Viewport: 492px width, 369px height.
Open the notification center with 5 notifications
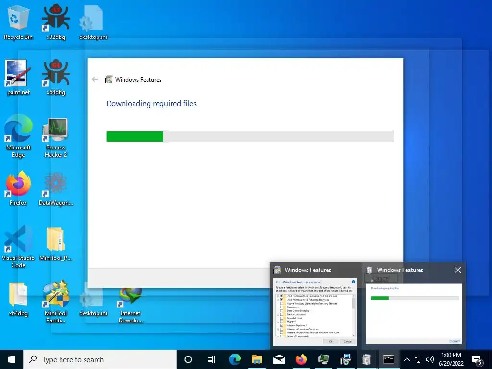[477, 360]
